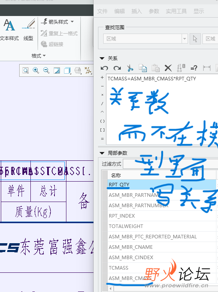Cut selected relation with scissors icon

coord(130,68)
